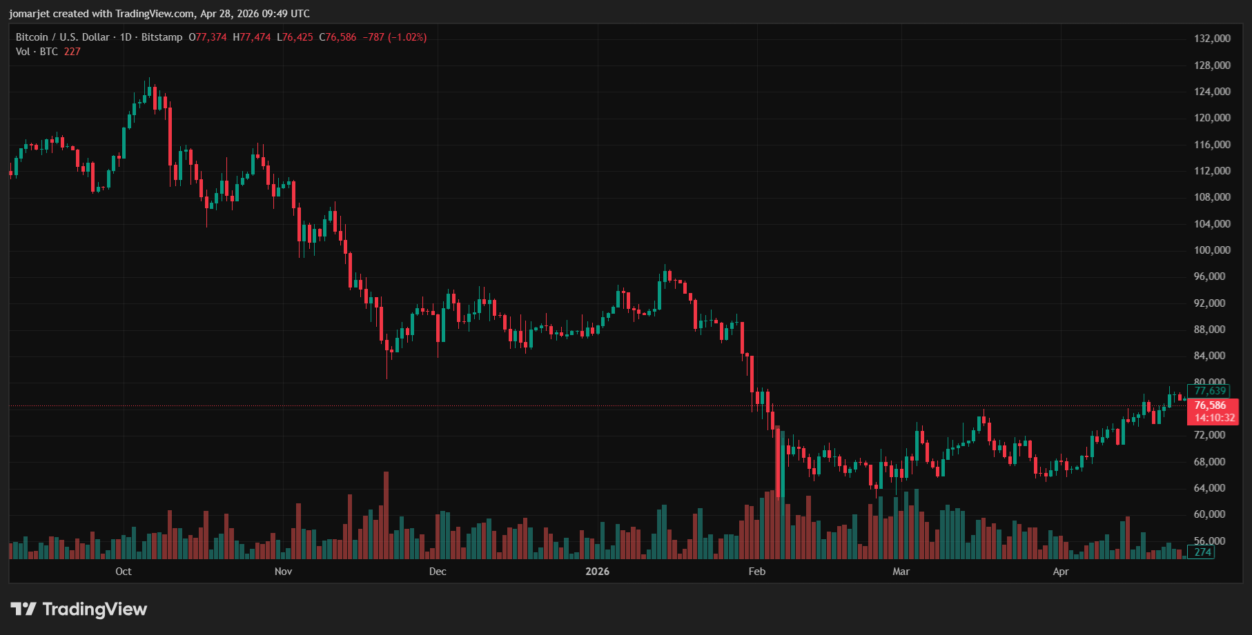Select the Bitcoin / U.S. Dollar symbol title
Image resolution: width=1252 pixels, height=635 pixels.
pyautogui.click(x=62, y=37)
